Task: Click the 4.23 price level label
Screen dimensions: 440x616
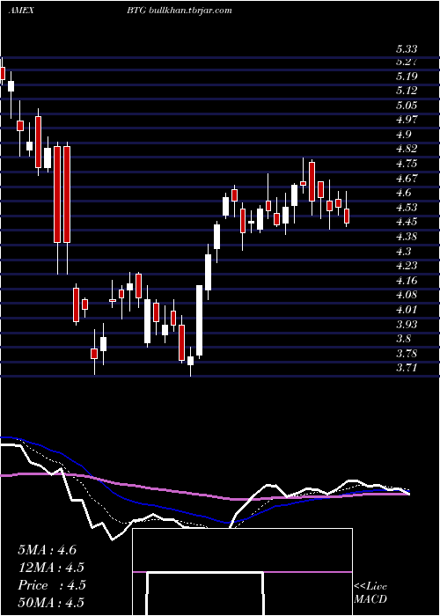Action: point(407,266)
